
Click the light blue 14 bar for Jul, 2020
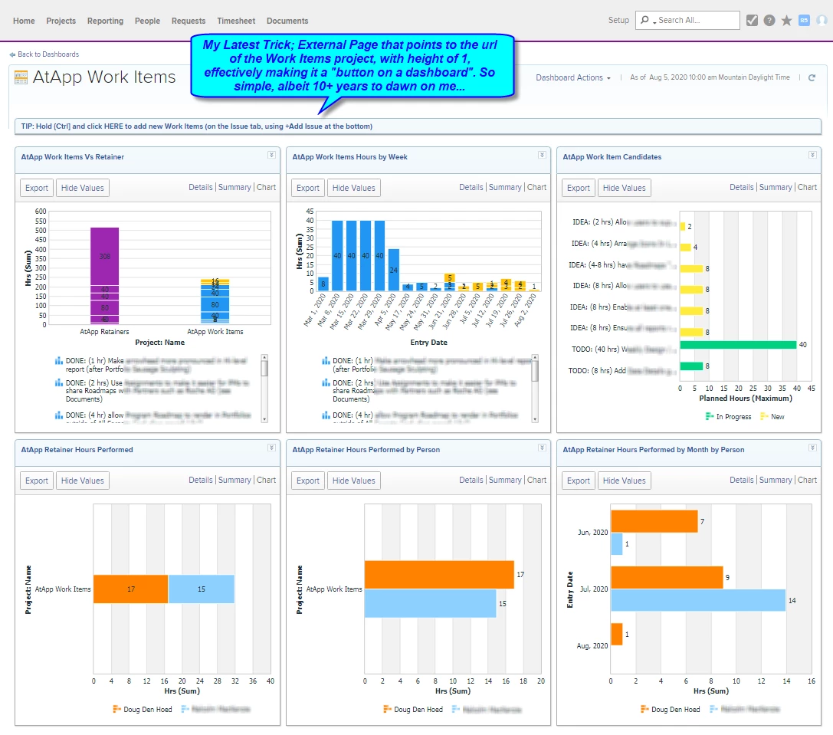[x=698, y=600]
